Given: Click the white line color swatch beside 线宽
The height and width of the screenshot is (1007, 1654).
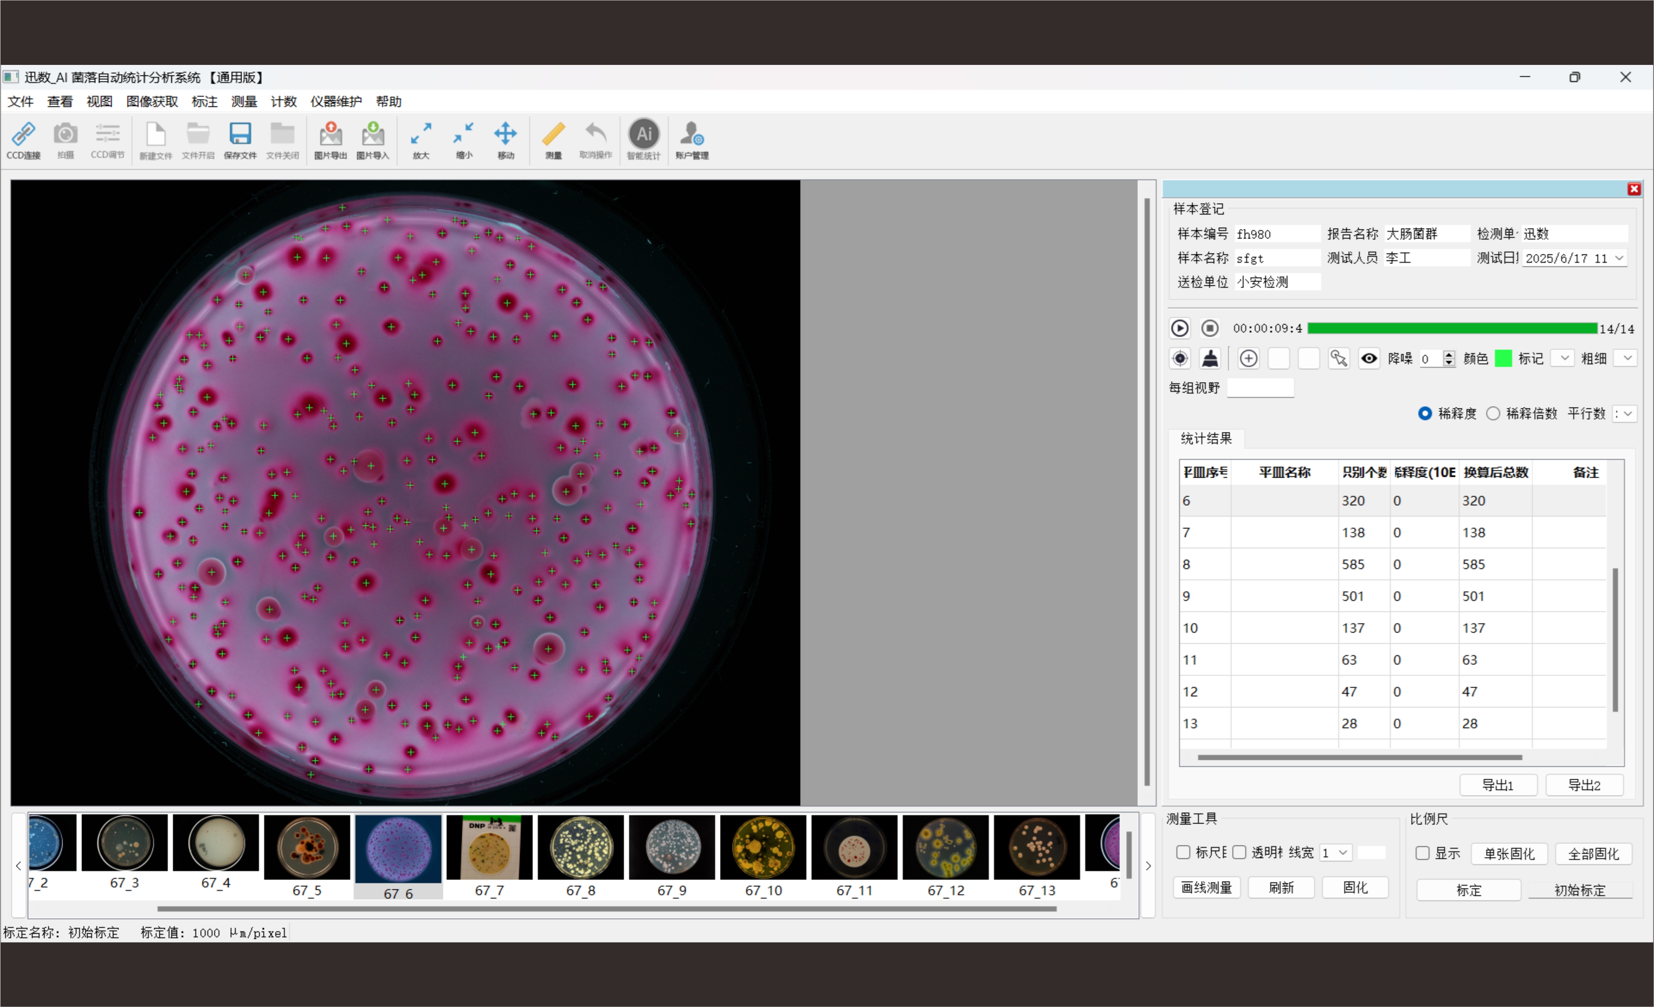Looking at the screenshot, I should (1371, 853).
